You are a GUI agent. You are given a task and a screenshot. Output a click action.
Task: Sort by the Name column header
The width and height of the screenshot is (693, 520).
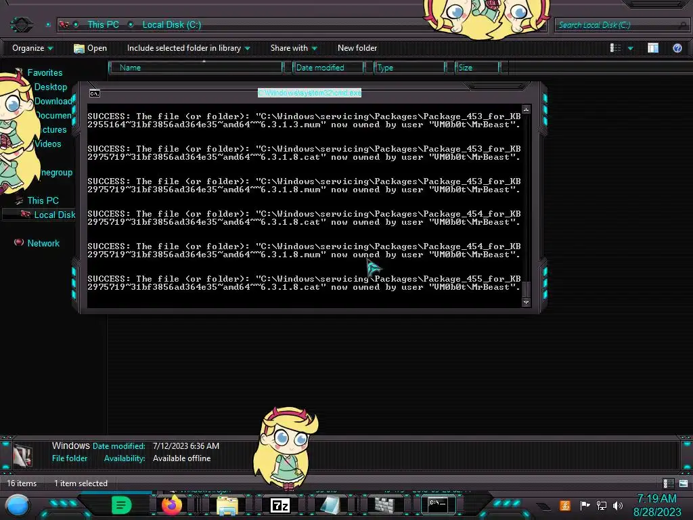pyautogui.click(x=196, y=67)
